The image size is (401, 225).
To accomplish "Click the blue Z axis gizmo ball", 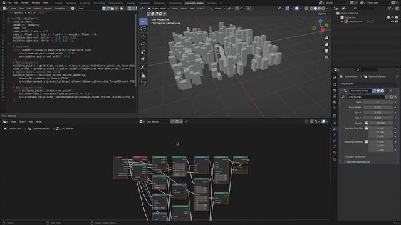I will (320, 21).
